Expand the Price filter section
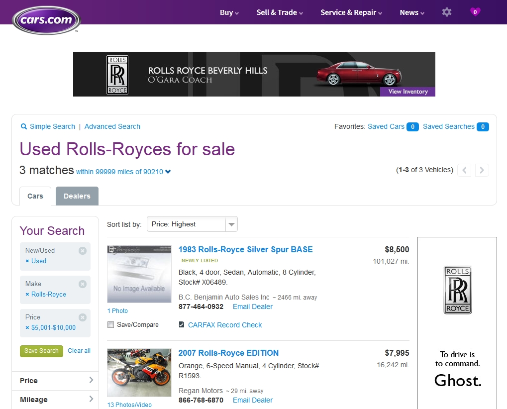This screenshot has height=409, width=507. pos(55,381)
